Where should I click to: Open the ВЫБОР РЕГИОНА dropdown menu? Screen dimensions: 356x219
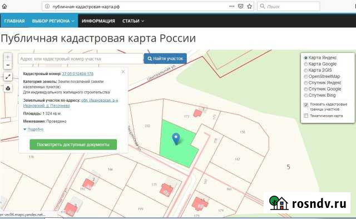click(x=53, y=21)
